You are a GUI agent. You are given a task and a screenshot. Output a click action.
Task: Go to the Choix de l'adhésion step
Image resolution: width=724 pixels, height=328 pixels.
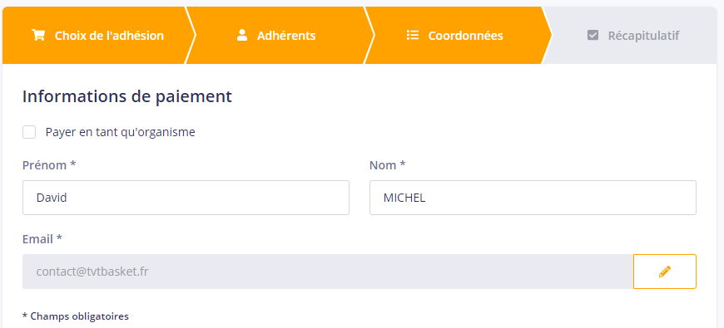point(97,36)
